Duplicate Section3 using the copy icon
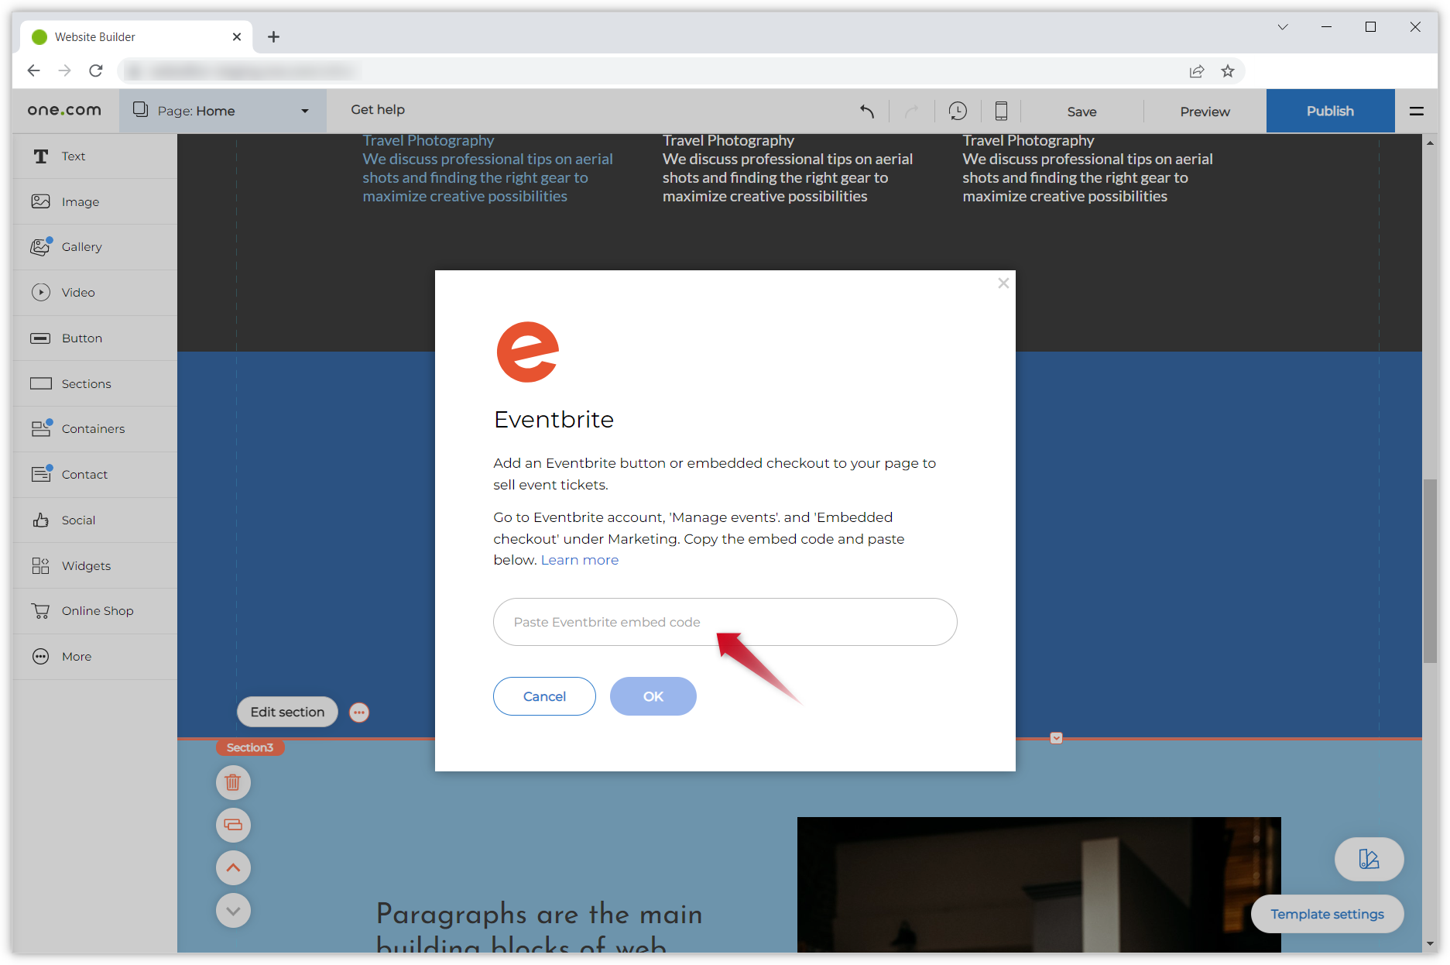The width and height of the screenshot is (1450, 965). tap(233, 825)
